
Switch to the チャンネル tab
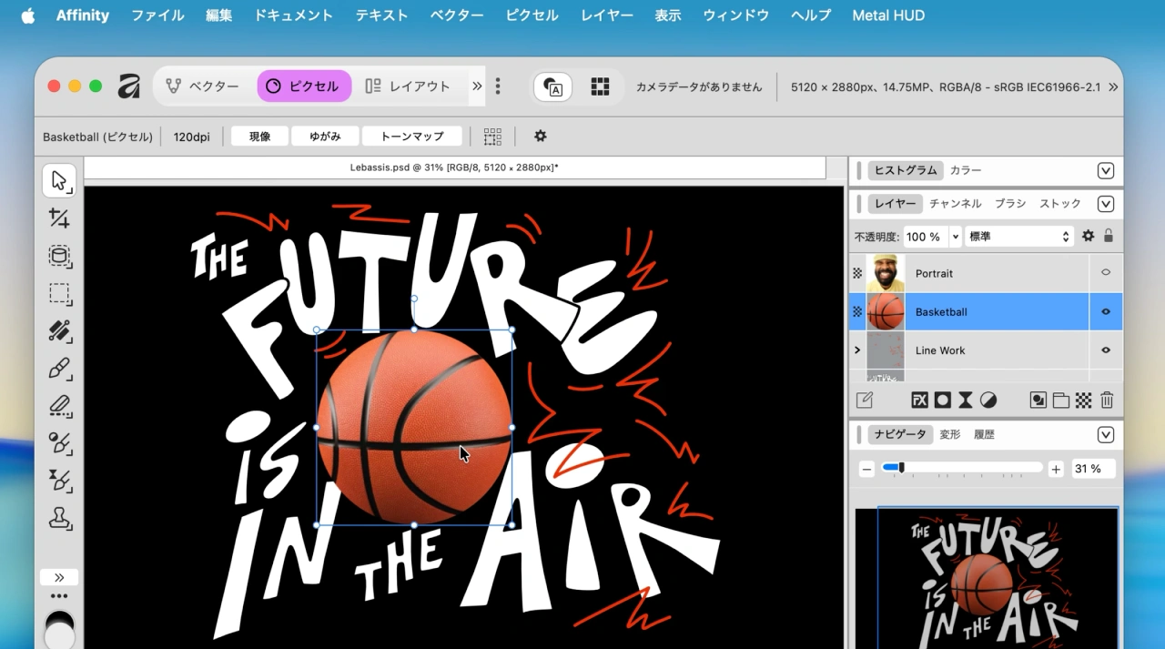coord(956,203)
